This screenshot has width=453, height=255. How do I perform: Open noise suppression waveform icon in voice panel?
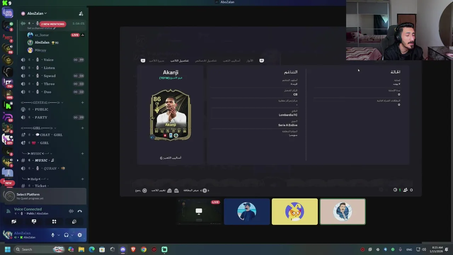[x=71, y=211]
